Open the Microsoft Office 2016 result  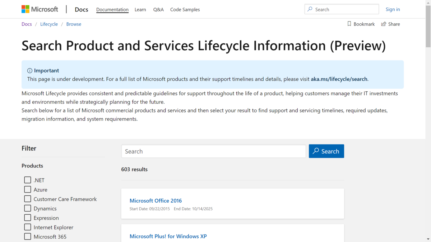tap(156, 200)
